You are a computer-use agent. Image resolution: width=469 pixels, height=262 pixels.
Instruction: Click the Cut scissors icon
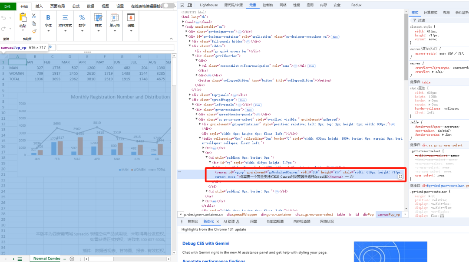coord(34,16)
